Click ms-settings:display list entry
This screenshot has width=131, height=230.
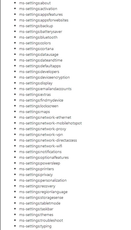click(36, 83)
